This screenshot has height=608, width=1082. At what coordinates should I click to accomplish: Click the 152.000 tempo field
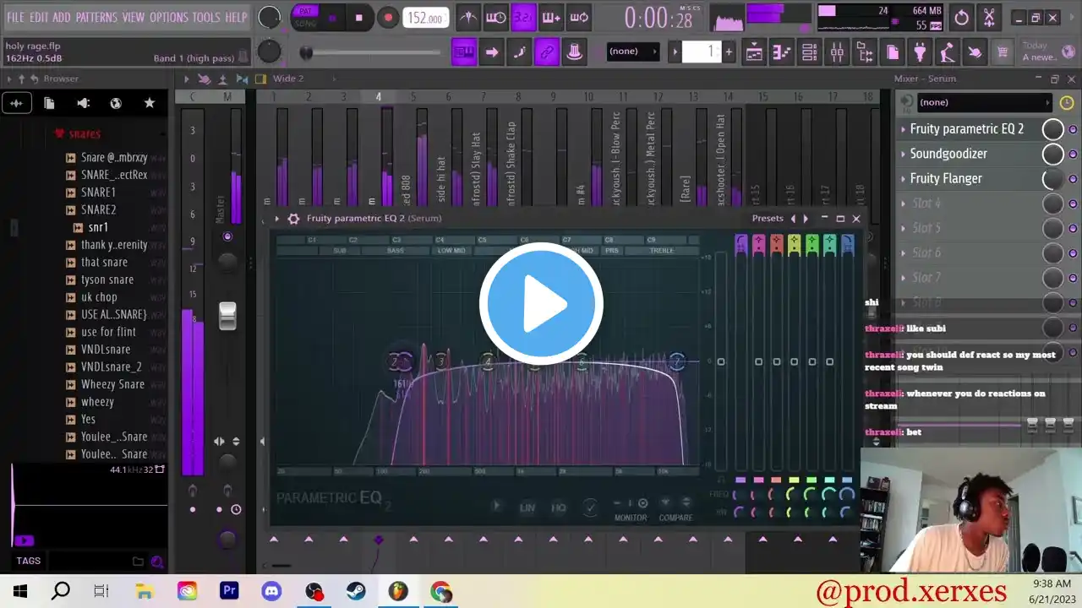(426, 18)
